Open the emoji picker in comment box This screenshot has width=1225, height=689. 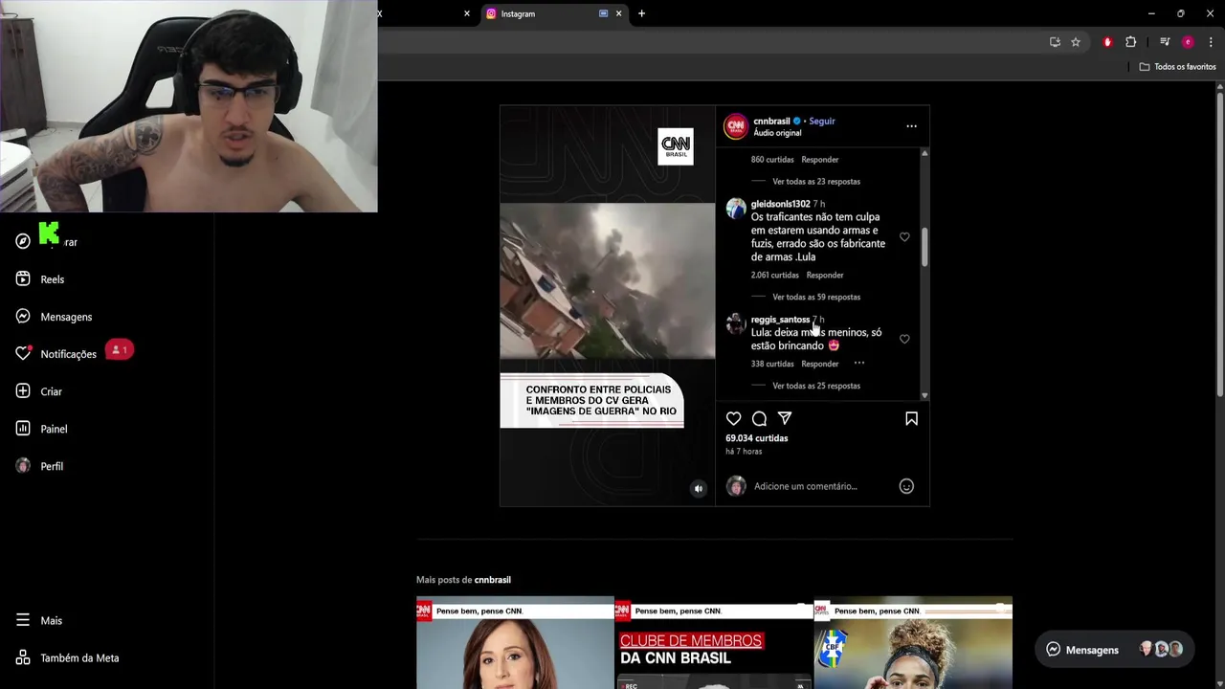tap(906, 486)
